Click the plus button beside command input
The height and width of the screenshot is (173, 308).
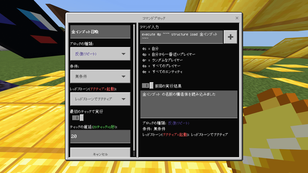point(231,37)
